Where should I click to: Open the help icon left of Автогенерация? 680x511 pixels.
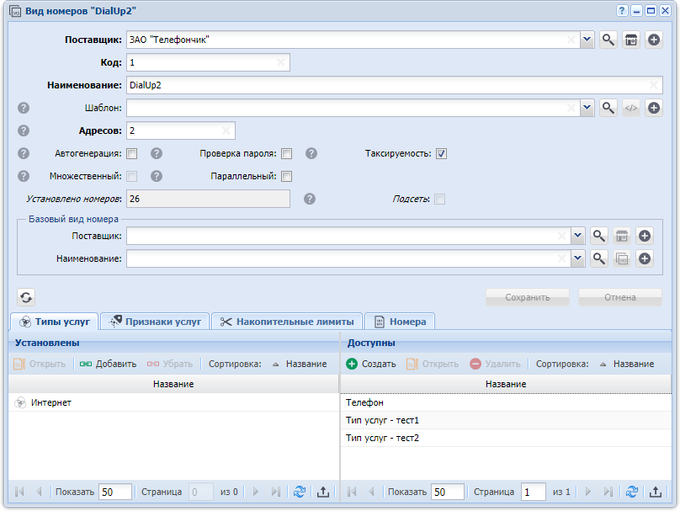coord(24,153)
